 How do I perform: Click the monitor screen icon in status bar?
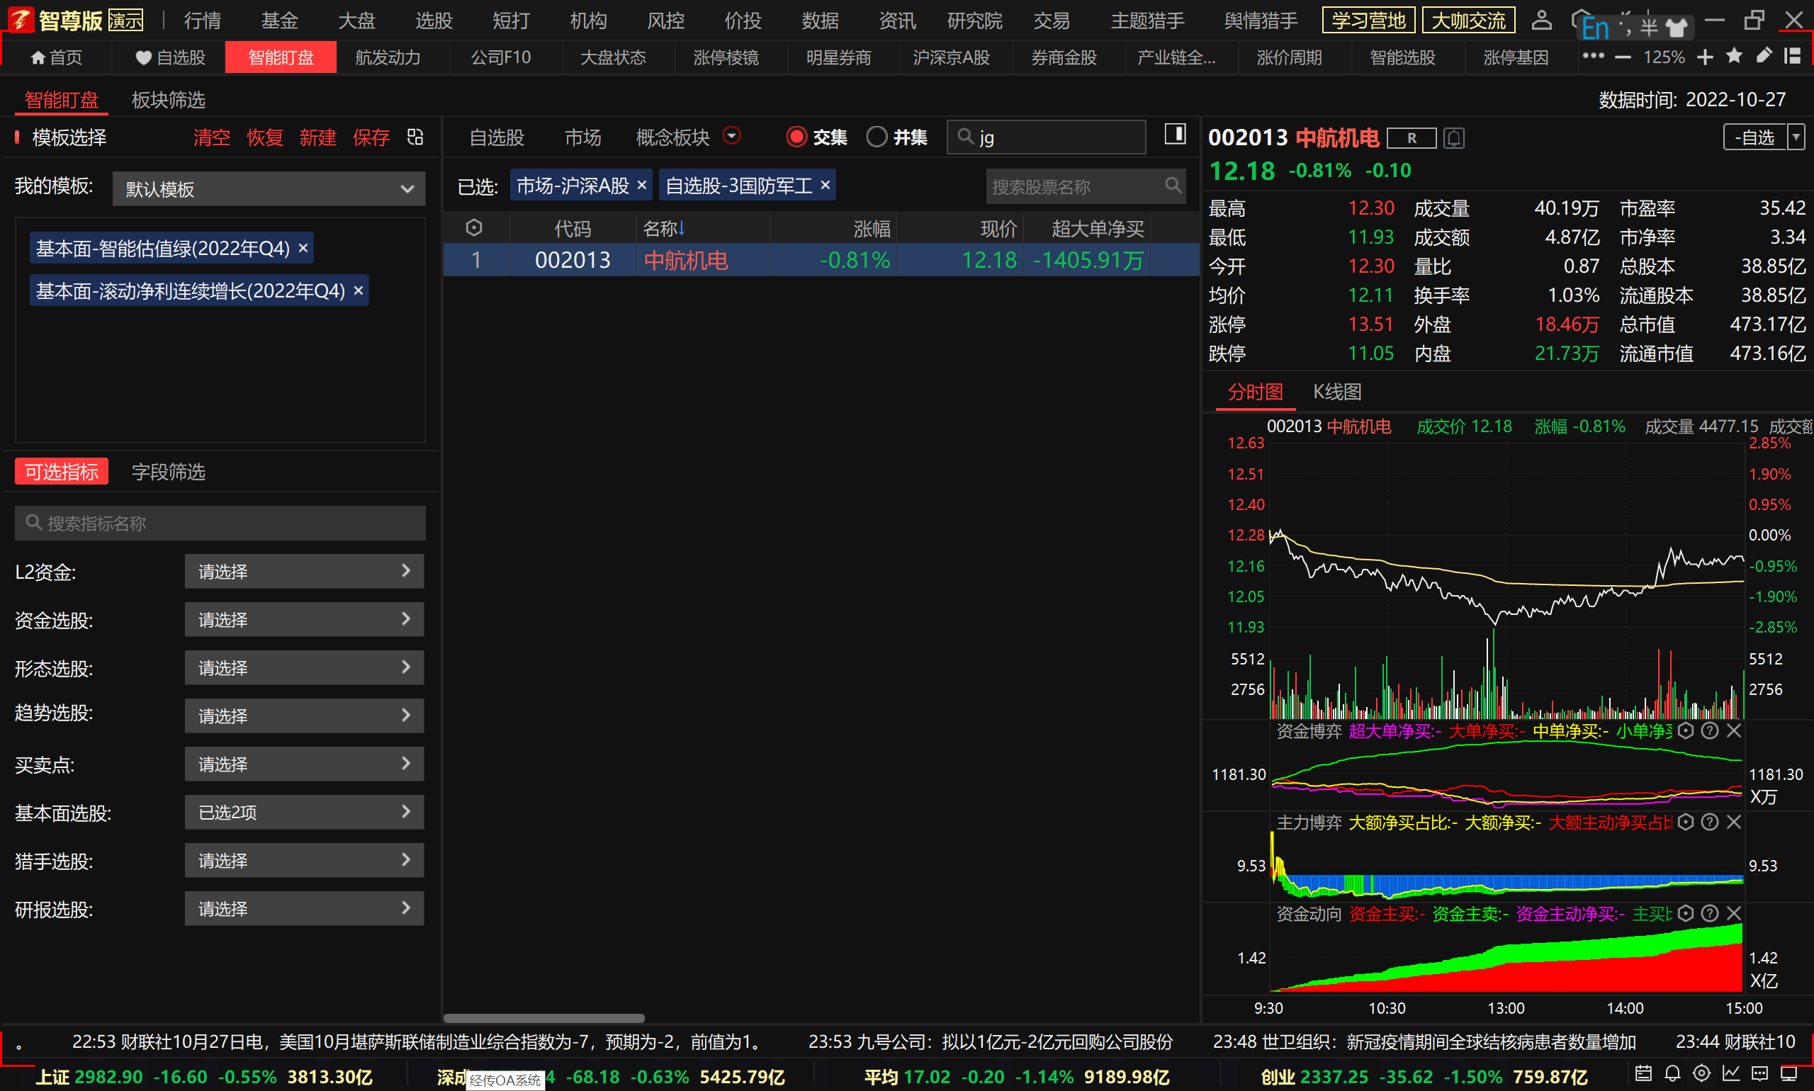click(x=1789, y=1073)
